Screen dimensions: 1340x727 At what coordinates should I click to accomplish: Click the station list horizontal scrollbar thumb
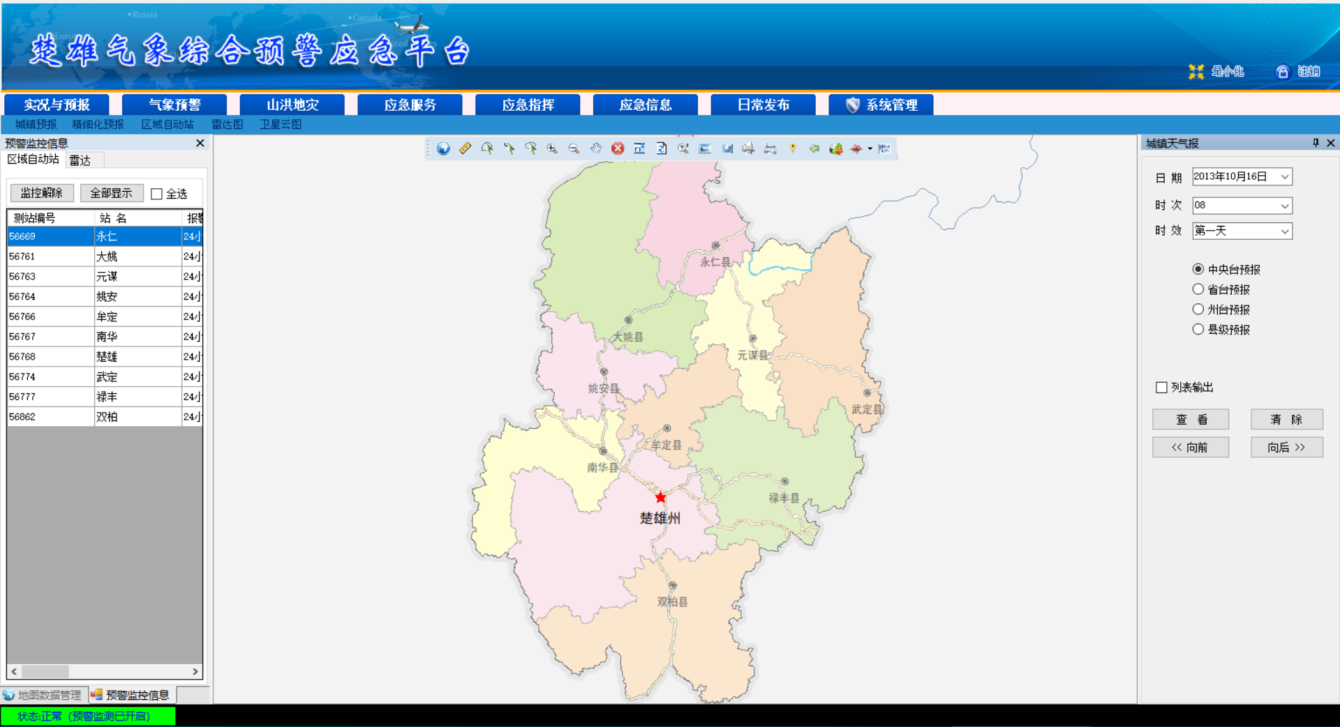pos(45,671)
